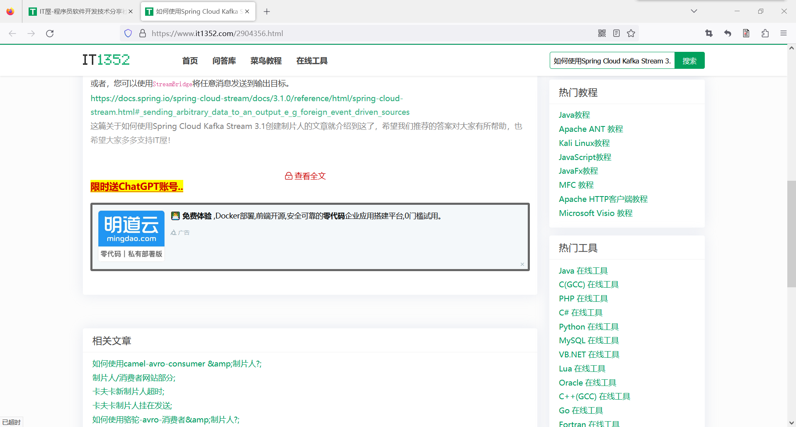Toggle reader view icon
Image resolution: width=796 pixels, height=427 pixels.
(616, 33)
